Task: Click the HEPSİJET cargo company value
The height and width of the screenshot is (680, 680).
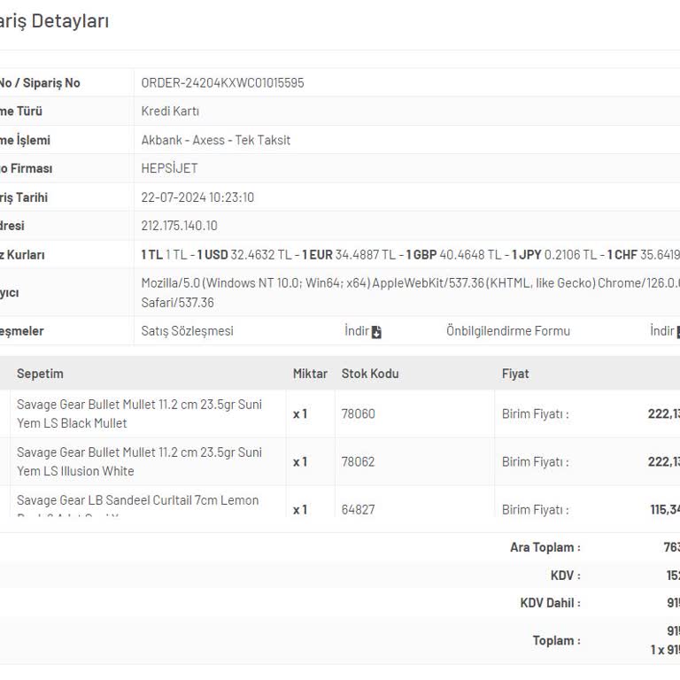Action: pos(169,168)
